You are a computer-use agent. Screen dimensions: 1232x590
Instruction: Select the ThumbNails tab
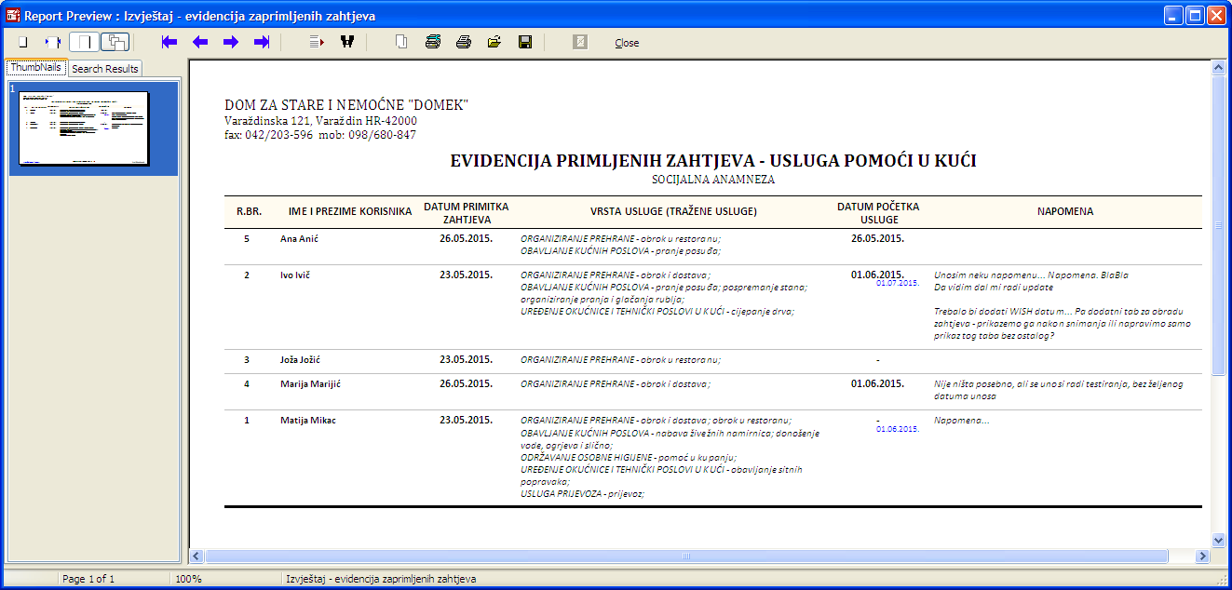[35, 68]
